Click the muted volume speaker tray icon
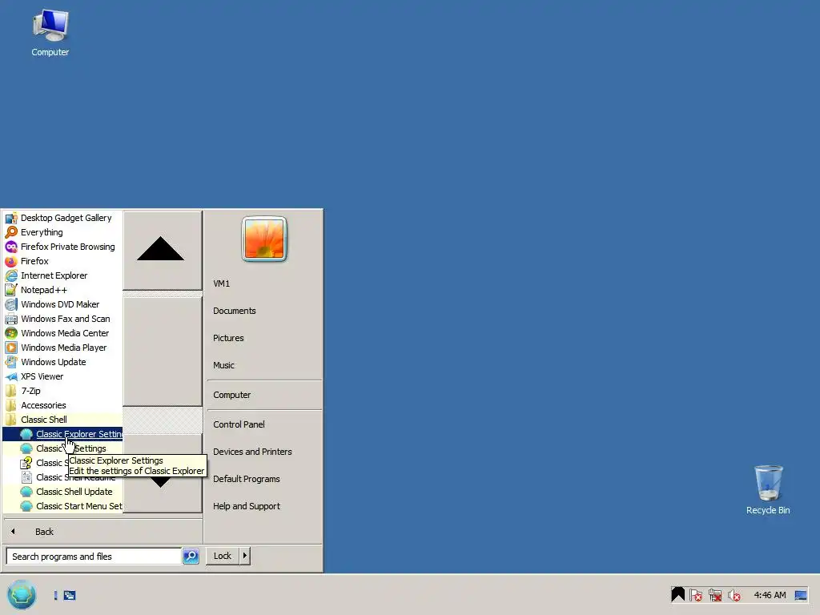 [734, 595]
